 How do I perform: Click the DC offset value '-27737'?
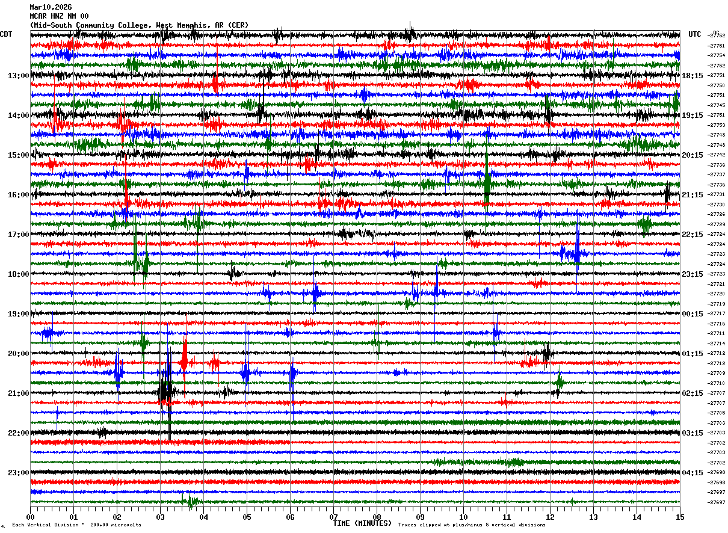717,175
